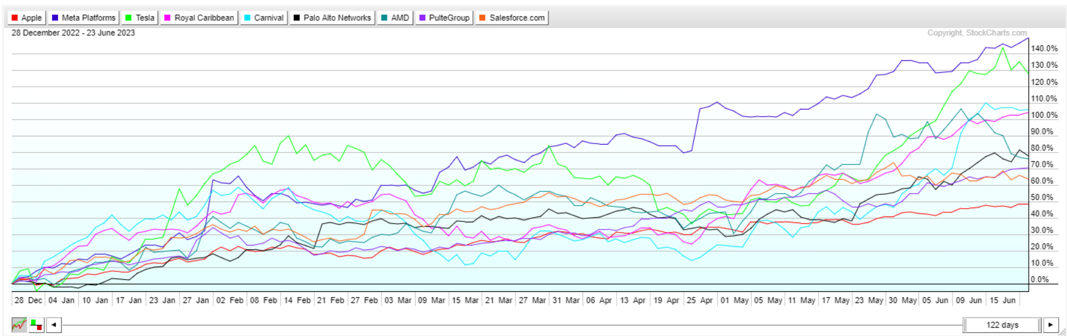Click the 01 May date axis label
This screenshot has height=336, width=1067.
[x=733, y=300]
